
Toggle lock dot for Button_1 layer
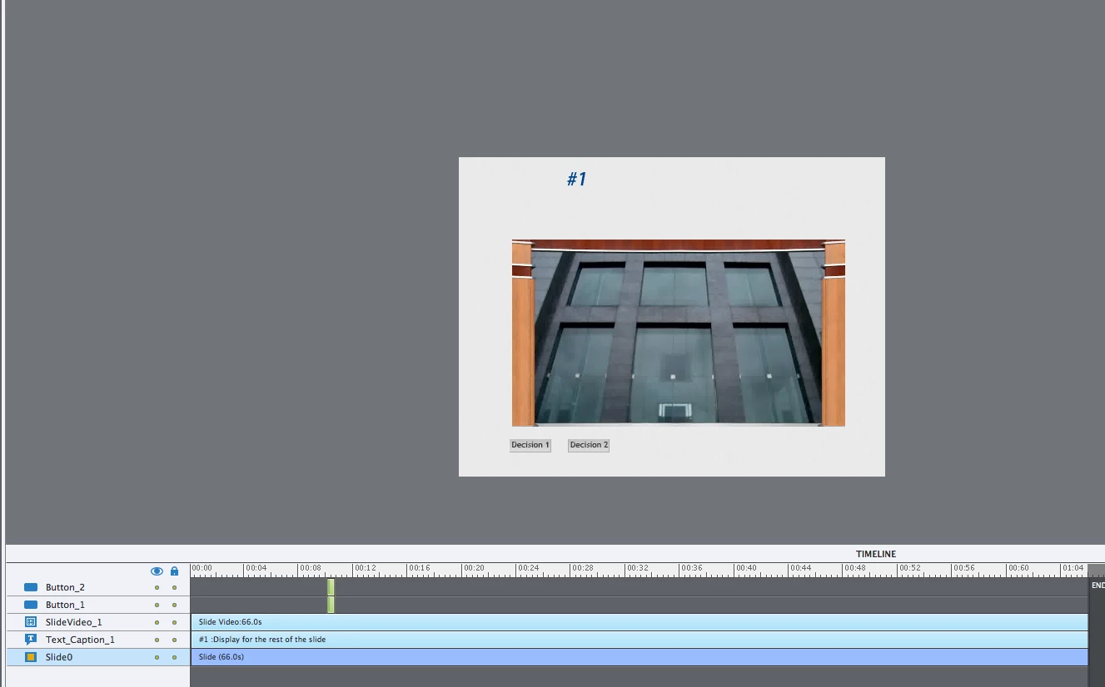click(174, 605)
